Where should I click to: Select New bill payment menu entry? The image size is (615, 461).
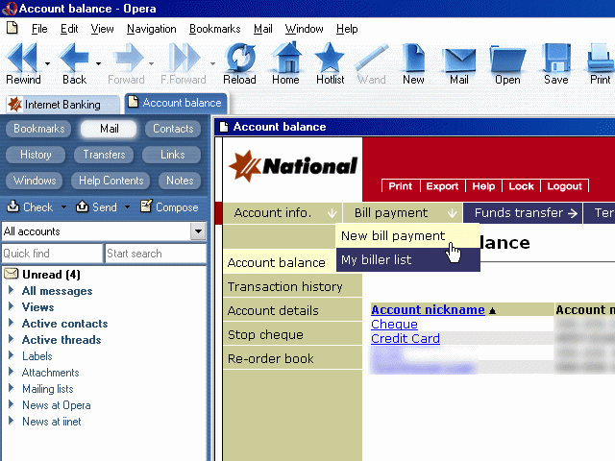point(407,235)
